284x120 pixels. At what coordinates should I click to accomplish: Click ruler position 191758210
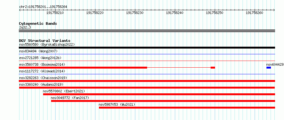point(55,13)
